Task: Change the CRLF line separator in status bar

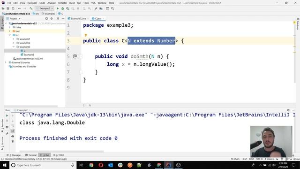Action: (x=251, y=159)
